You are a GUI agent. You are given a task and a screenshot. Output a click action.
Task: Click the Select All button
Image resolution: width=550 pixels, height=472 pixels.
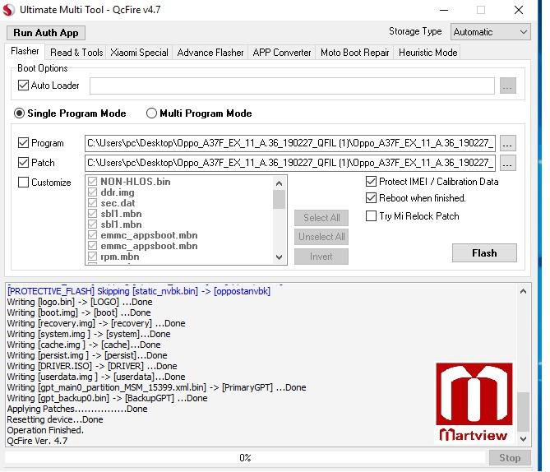click(321, 218)
